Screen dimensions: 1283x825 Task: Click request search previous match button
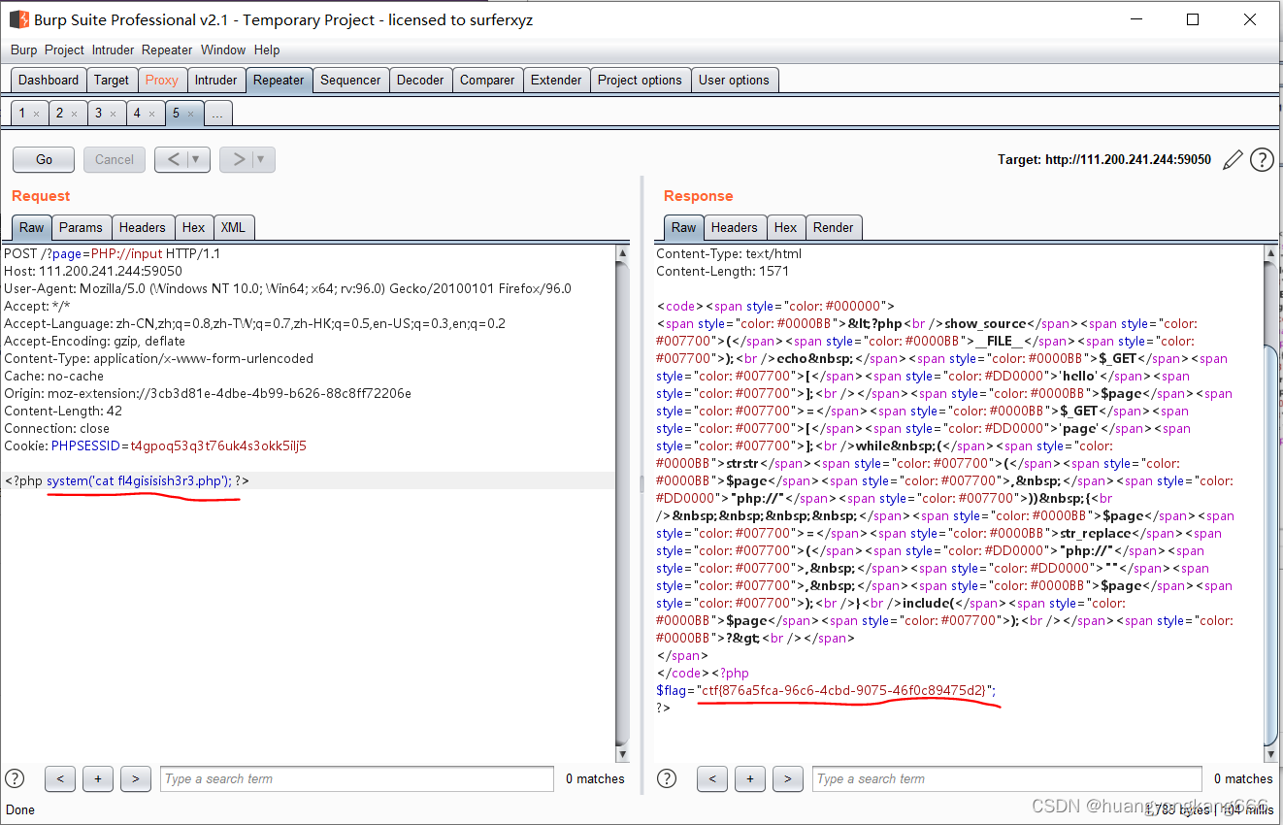pos(60,778)
